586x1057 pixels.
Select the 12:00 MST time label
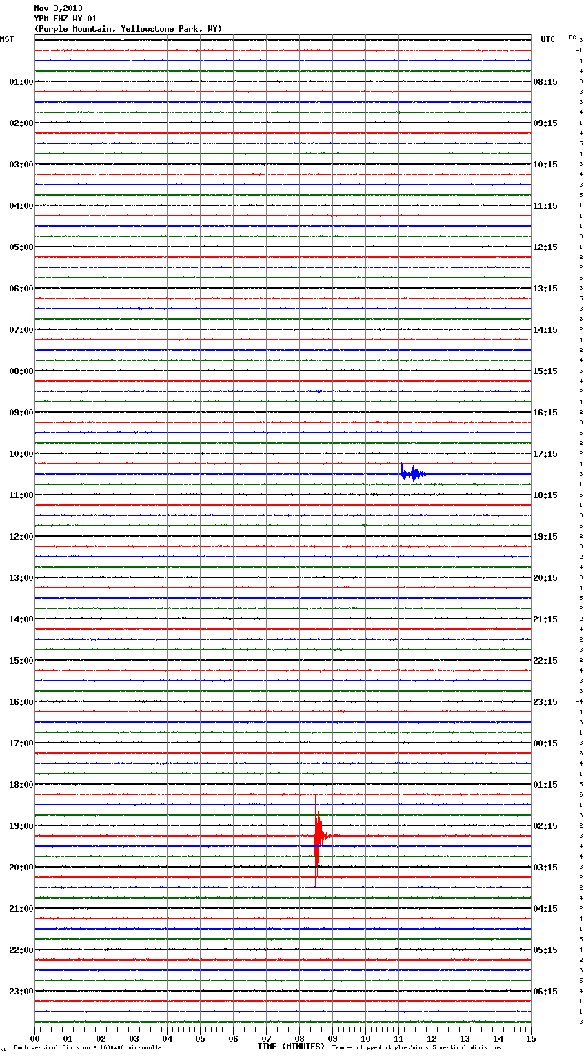(x=21, y=537)
